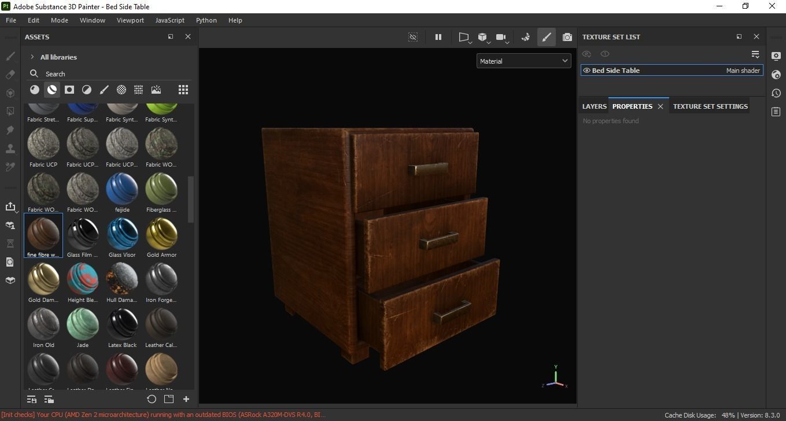The image size is (786, 421).
Task: Open the Mode menu
Action: pos(60,20)
